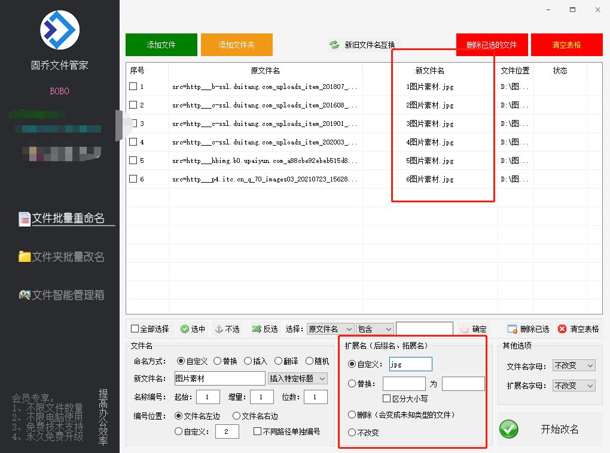Click the custom extension field containing jpg

pyautogui.click(x=411, y=364)
